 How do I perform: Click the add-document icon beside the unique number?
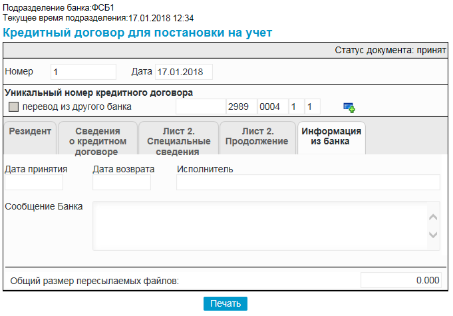pyautogui.click(x=349, y=108)
